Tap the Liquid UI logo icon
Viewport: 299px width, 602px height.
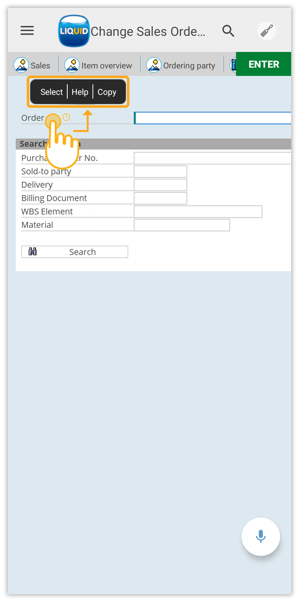74,31
